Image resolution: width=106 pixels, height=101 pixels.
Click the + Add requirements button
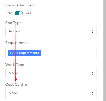[24, 53]
